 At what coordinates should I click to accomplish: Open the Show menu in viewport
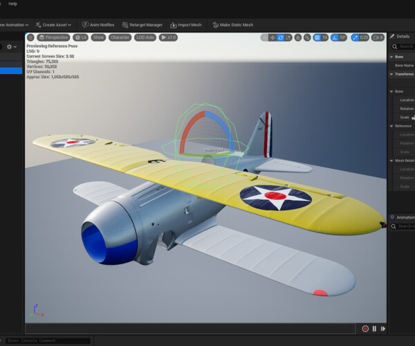(x=98, y=37)
